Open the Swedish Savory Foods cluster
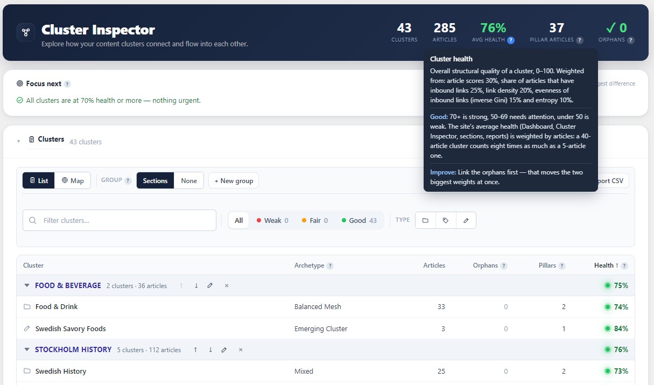Image resolution: width=654 pixels, height=385 pixels. point(71,328)
